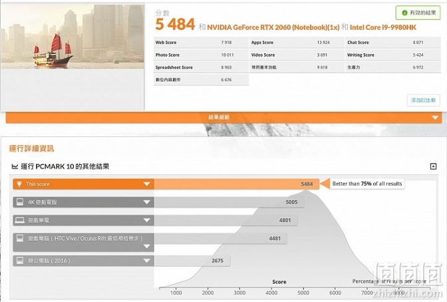Image resolution: width=447 pixels, height=302 pixels.
Task: Click the green valid result badge
Action: [x=418, y=13]
